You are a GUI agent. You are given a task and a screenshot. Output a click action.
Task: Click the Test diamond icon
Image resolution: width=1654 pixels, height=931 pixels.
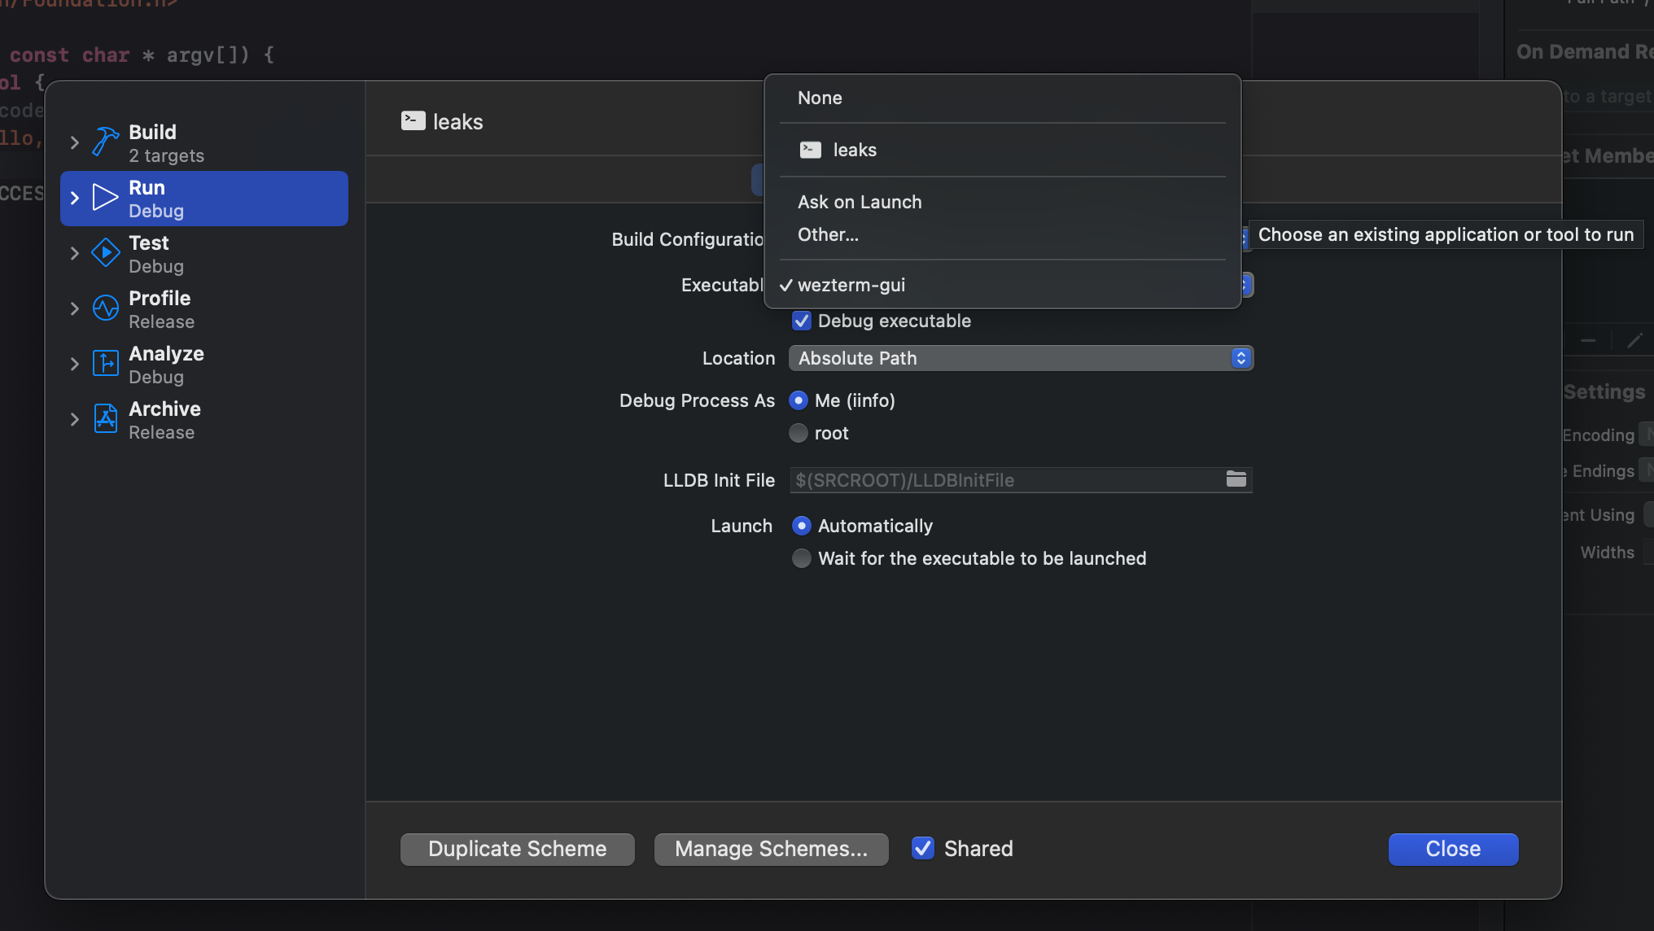pyautogui.click(x=105, y=253)
